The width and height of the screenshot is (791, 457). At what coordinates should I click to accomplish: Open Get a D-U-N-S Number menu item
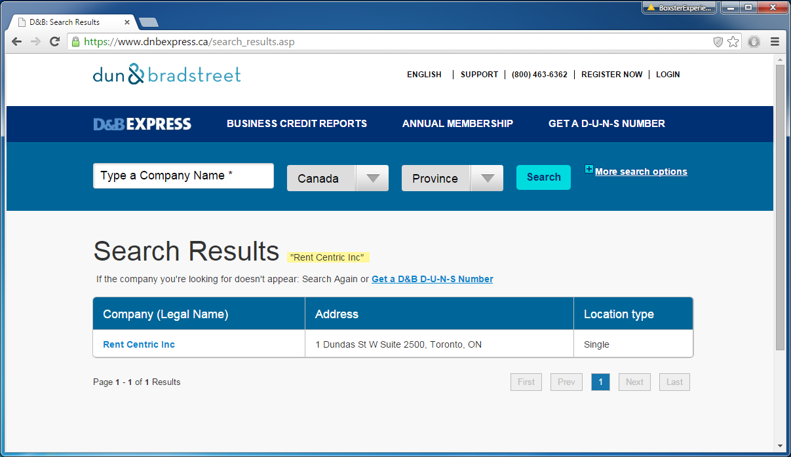point(606,124)
